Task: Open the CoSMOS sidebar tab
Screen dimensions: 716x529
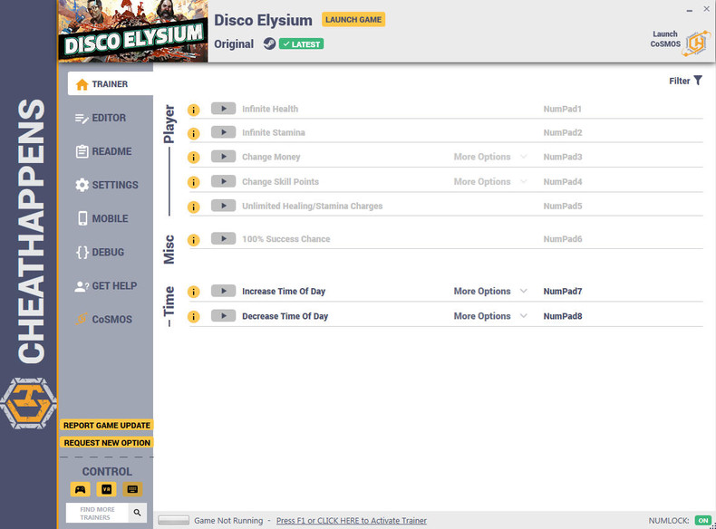Action: click(104, 320)
